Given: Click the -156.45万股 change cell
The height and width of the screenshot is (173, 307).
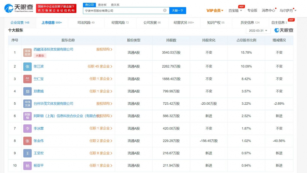Looking at the screenshot, I should (x=209, y=141).
